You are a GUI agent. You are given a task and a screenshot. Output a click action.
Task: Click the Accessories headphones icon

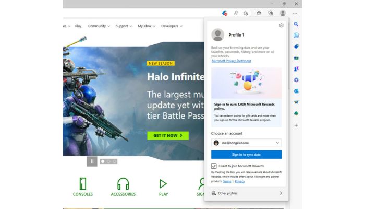click(x=123, y=184)
